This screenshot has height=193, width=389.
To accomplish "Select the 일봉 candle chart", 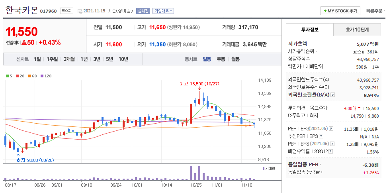I will [207, 59].
